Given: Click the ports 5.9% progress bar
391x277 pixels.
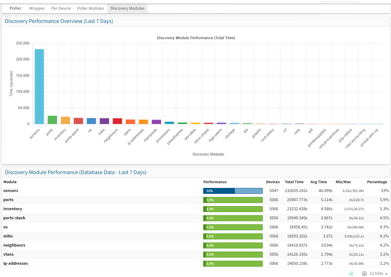Looking at the screenshot, I should (x=233, y=200).
